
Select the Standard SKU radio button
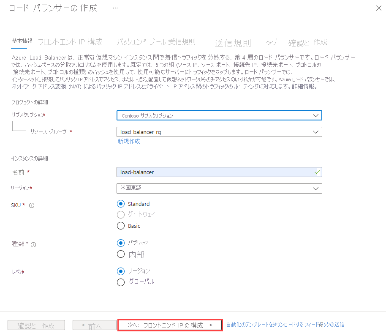[x=121, y=204]
